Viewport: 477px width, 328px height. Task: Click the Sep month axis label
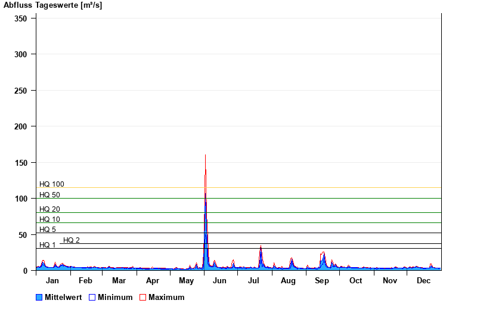[322, 281]
